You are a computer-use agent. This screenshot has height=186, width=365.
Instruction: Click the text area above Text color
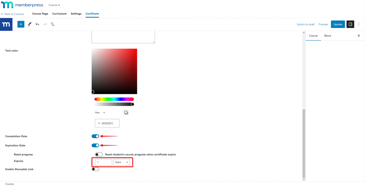(x=123, y=37)
